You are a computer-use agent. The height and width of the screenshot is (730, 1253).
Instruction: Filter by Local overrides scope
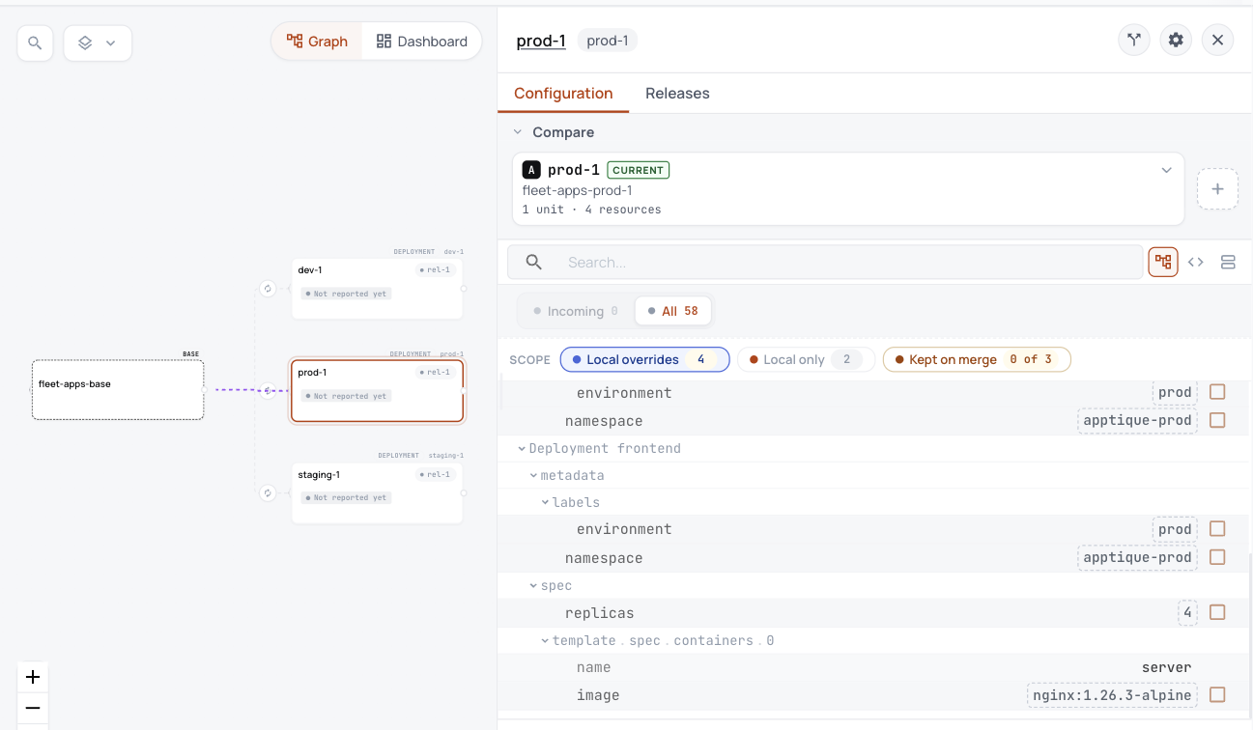click(644, 360)
